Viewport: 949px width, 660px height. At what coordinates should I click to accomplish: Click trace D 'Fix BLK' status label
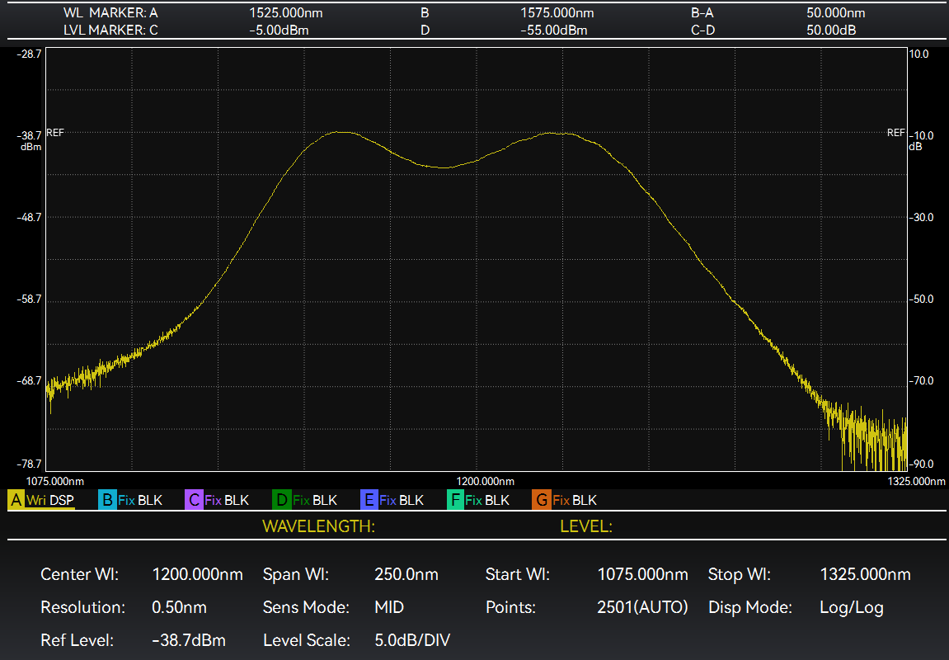click(315, 500)
